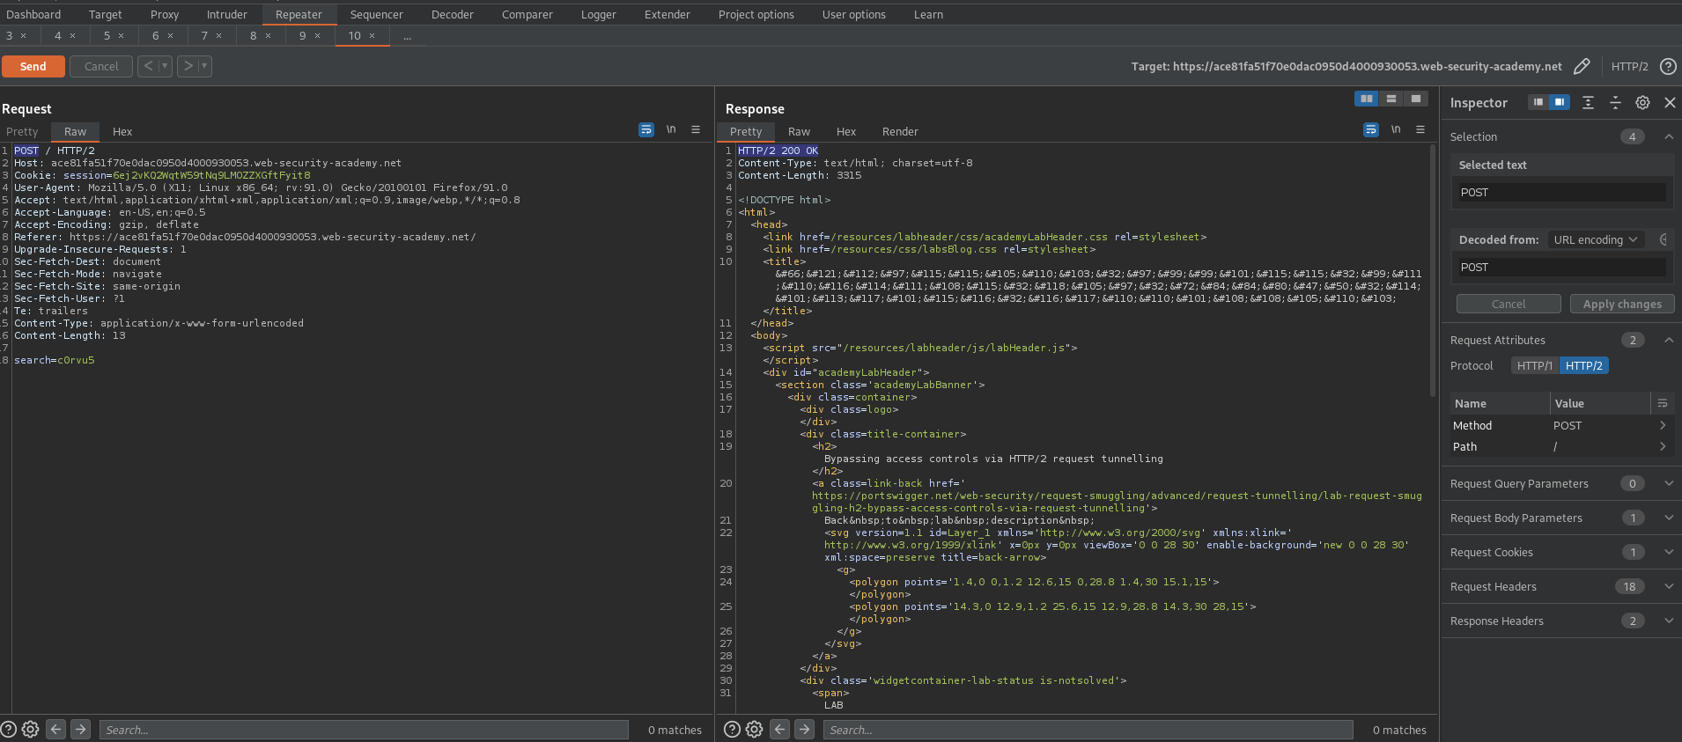
Task: Switch response view to Raw
Action: [799, 131]
